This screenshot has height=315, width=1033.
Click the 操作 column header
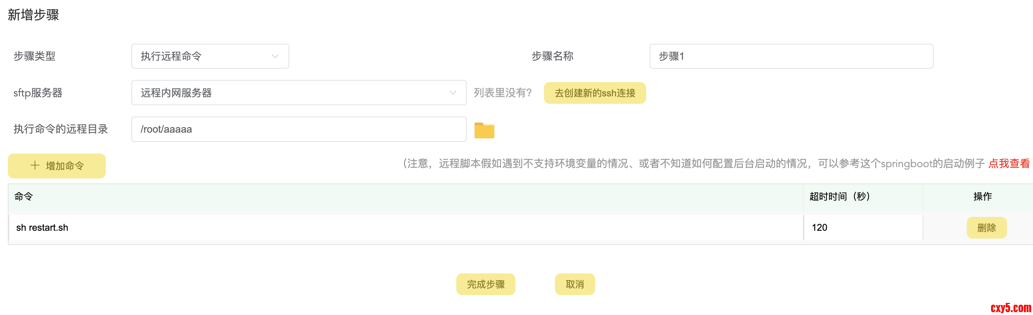[x=982, y=197]
